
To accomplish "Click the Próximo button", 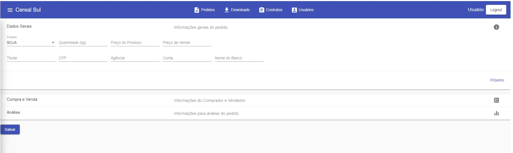I will (497, 80).
